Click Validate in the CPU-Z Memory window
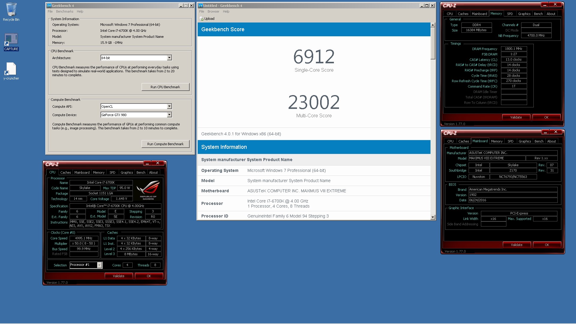 tap(516, 117)
